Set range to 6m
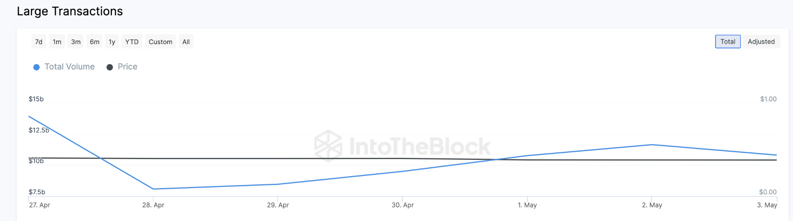Viewport: 793px width, 221px height. 94,42
